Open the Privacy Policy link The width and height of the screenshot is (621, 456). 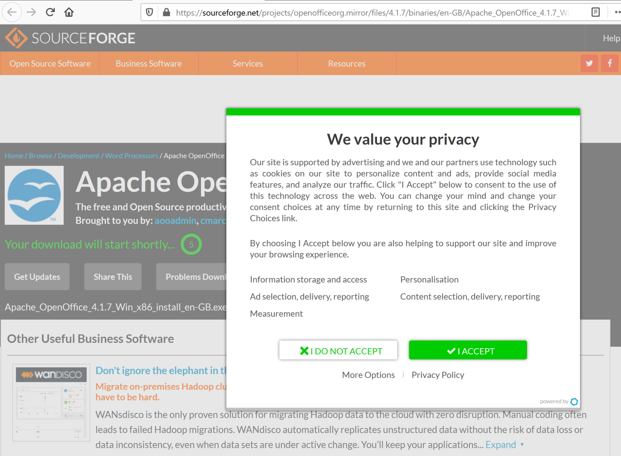(x=438, y=375)
